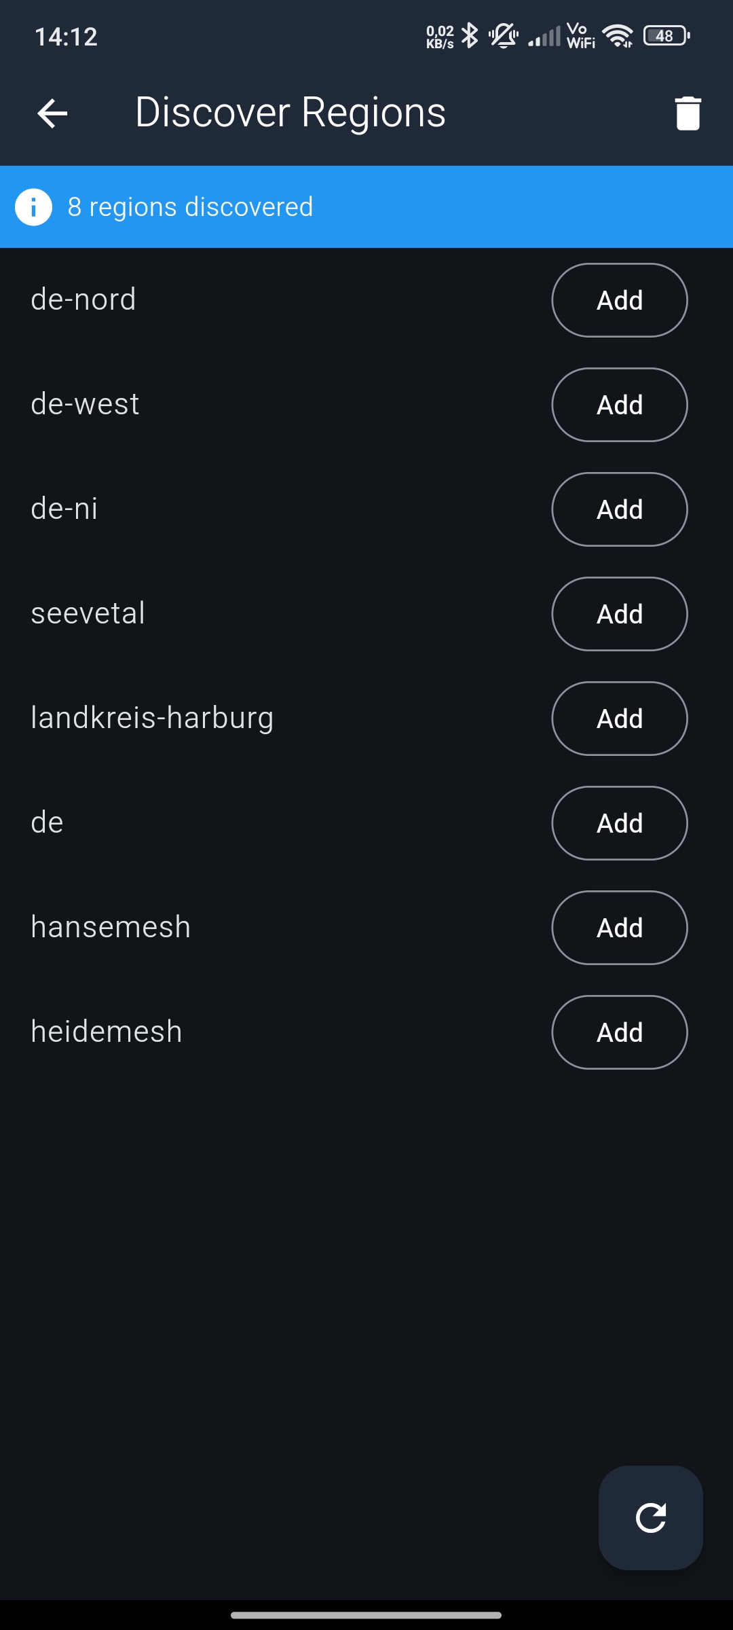Tap the info icon in banner

pyautogui.click(x=33, y=207)
